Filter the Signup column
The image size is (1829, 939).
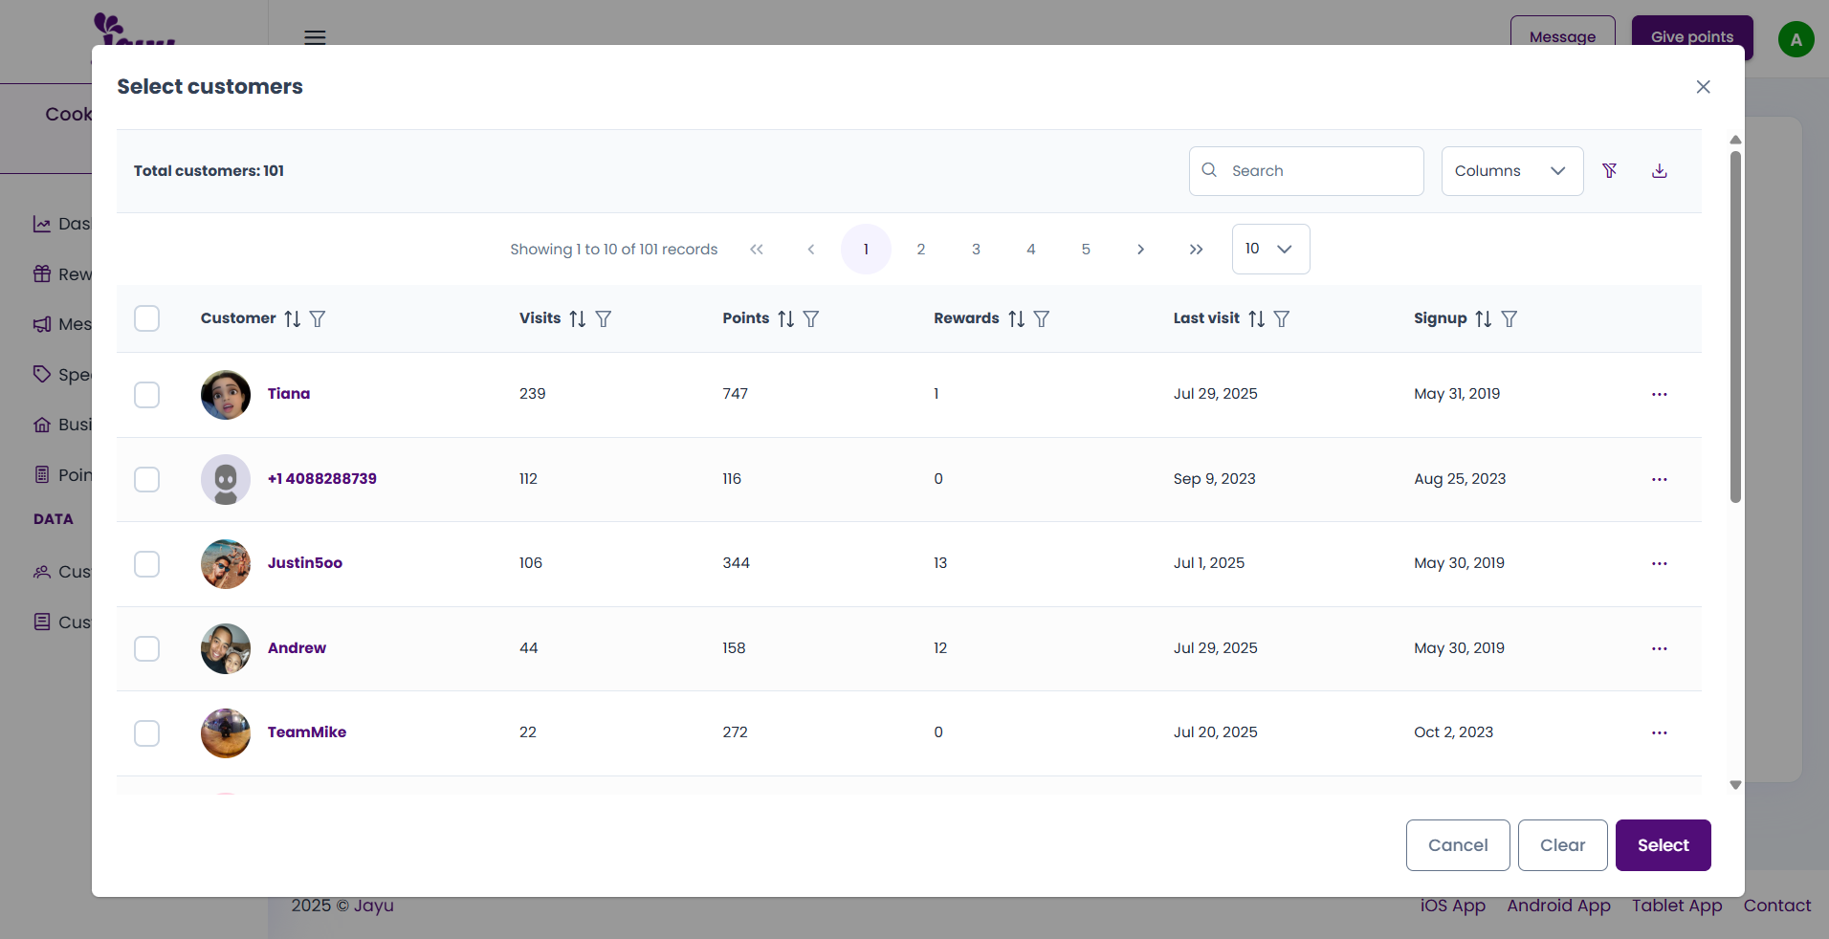[1509, 318]
